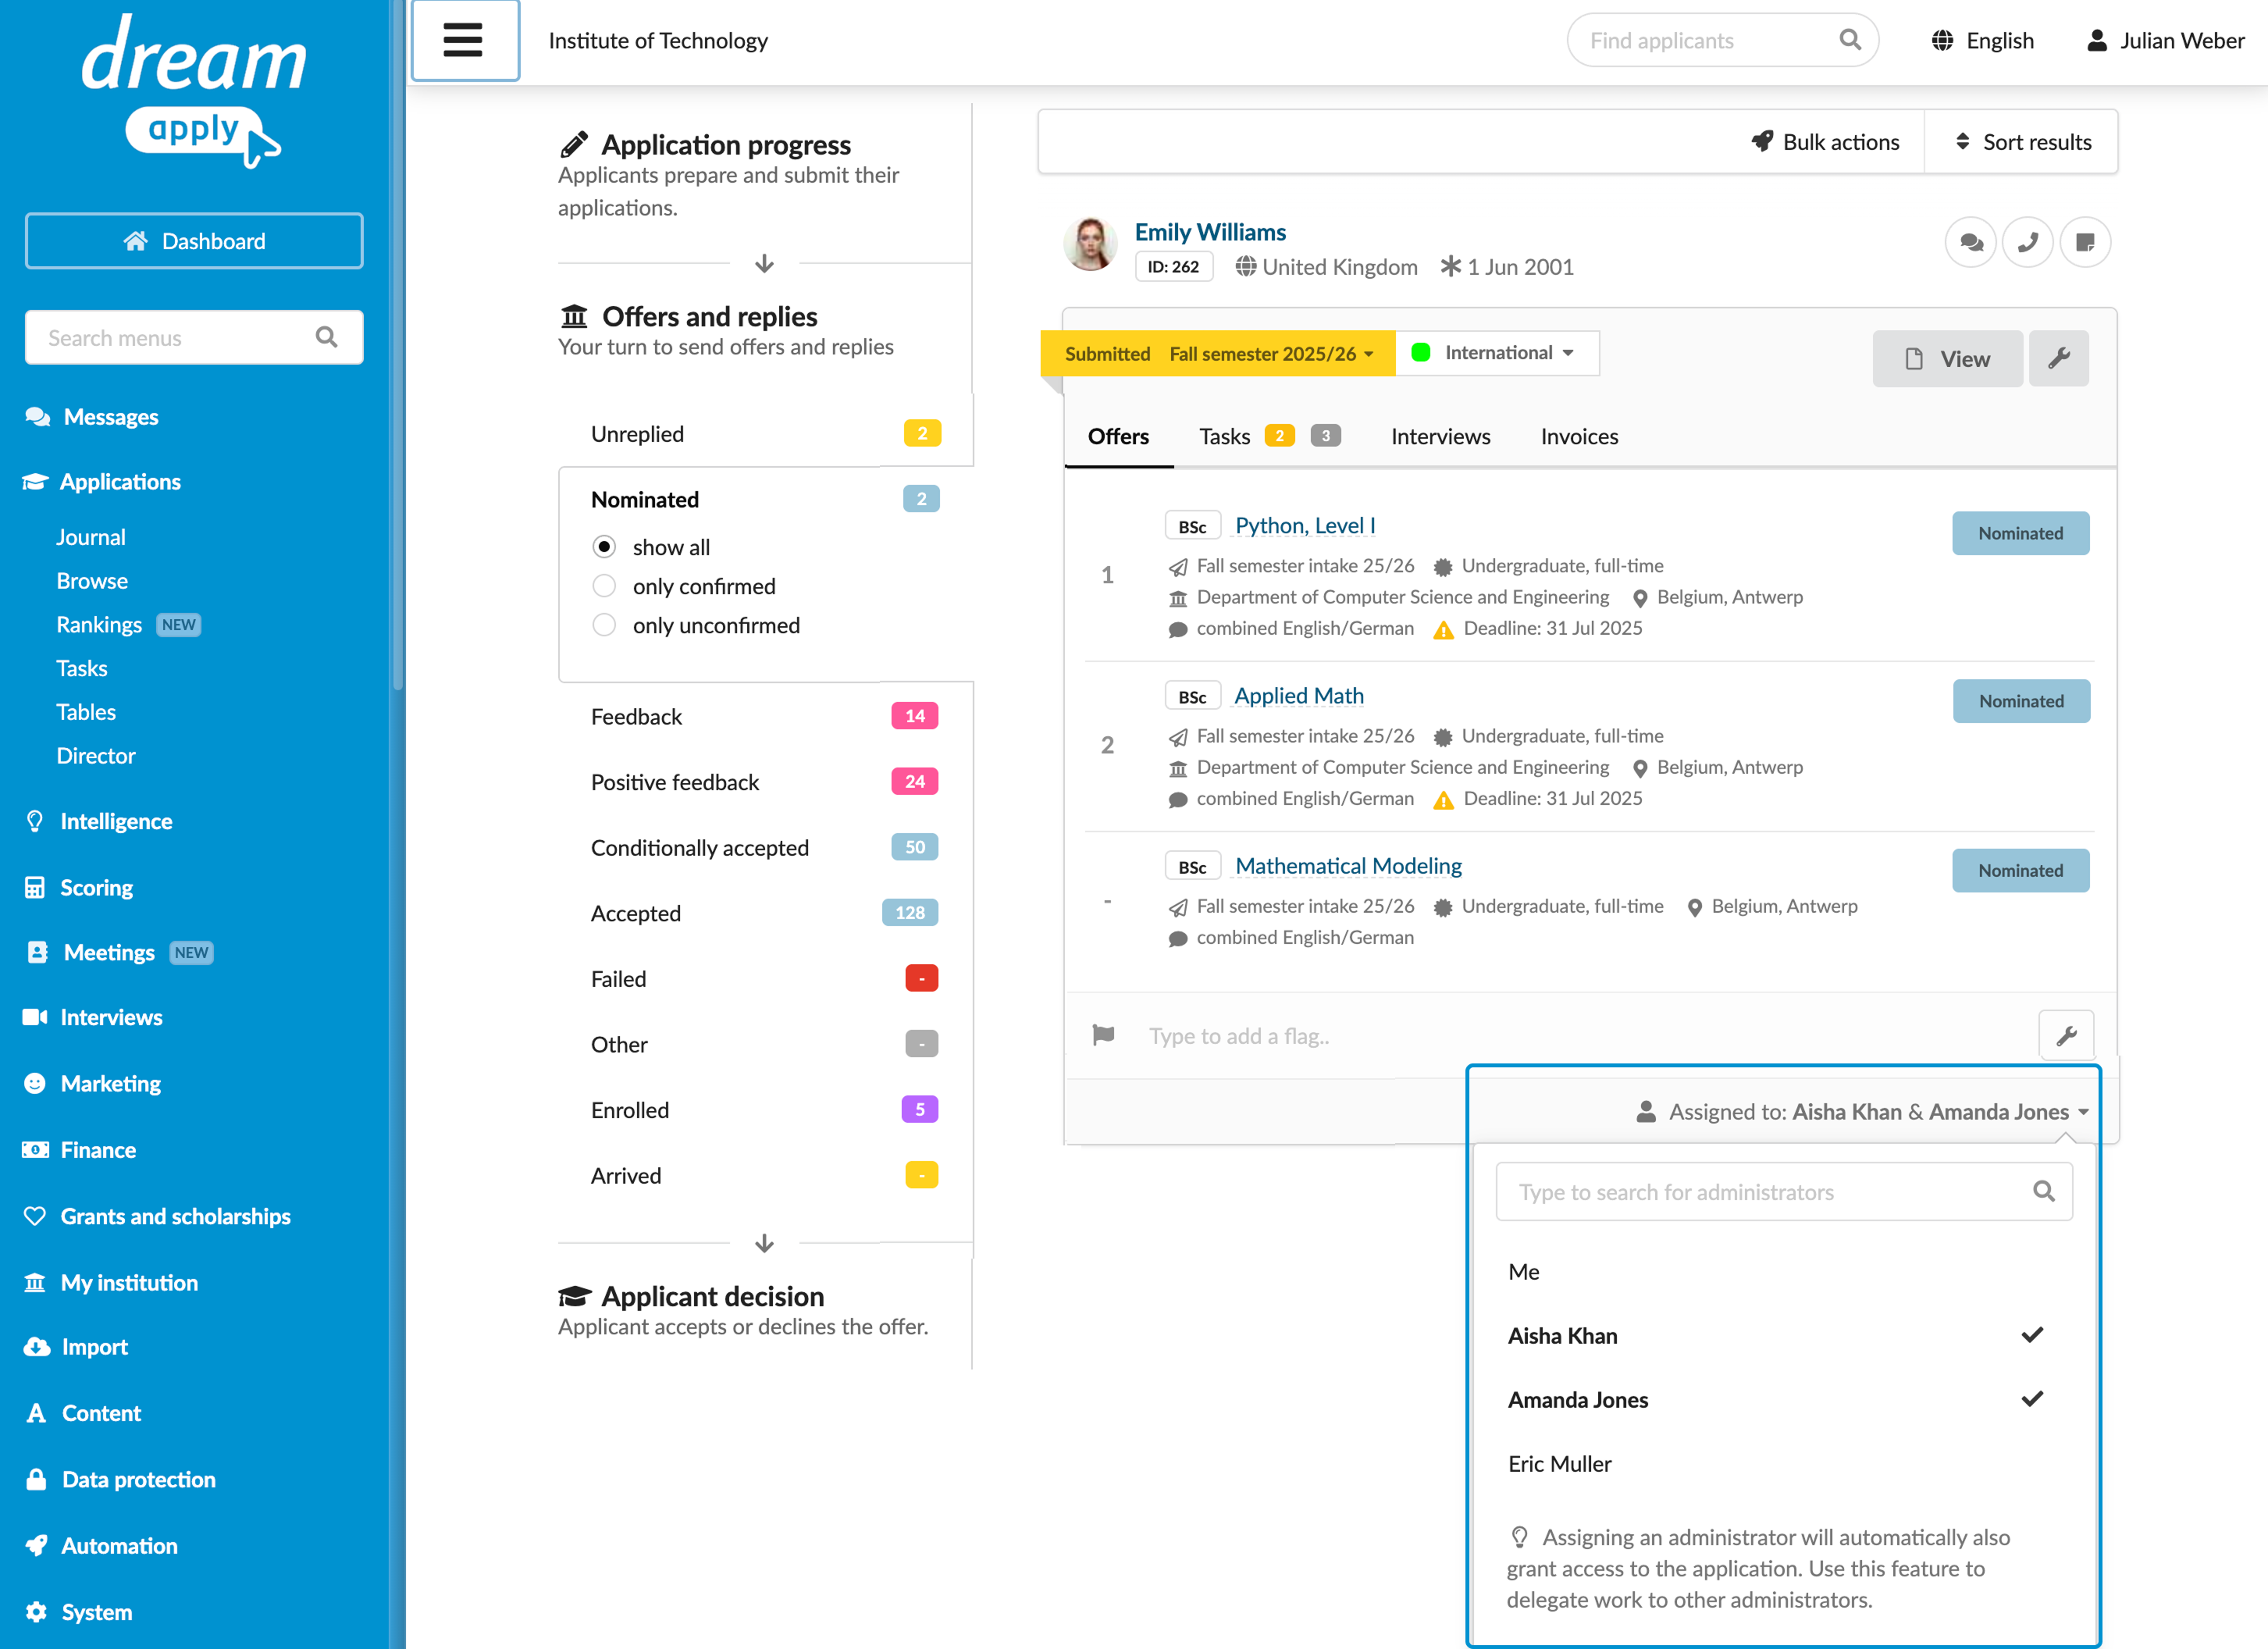Image resolution: width=2268 pixels, height=1649 pixels.
Task: Open Julian Weber user menu
Action: coord(2165,40)
